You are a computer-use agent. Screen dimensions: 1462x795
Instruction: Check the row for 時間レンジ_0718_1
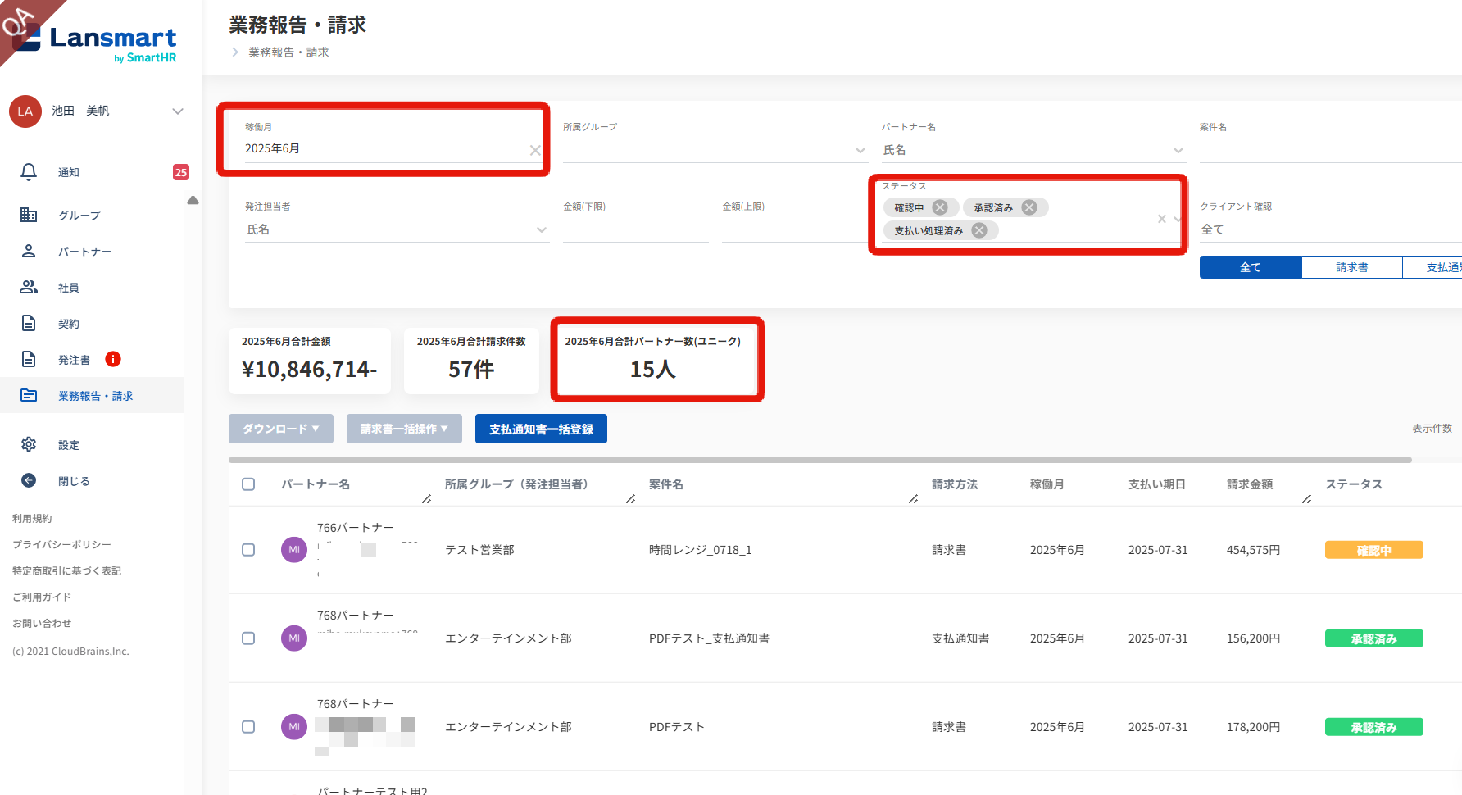coord(248,550)
